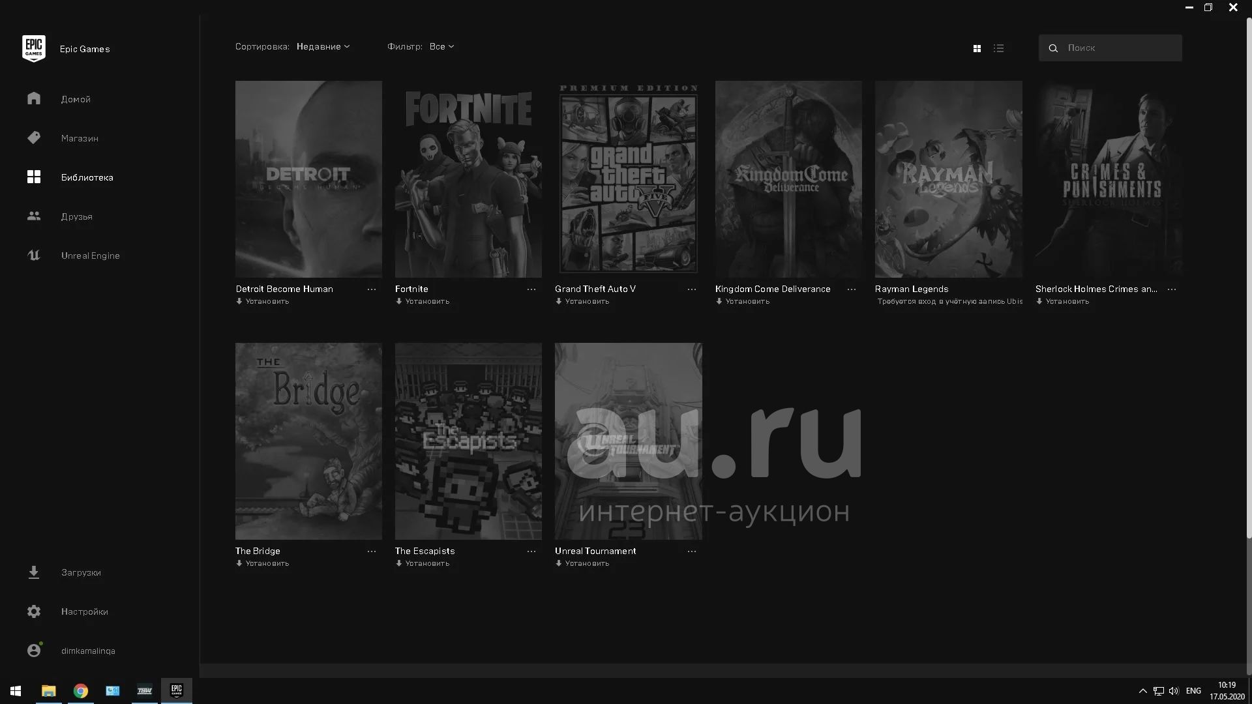The image size is (1252, 704).
Task: Click the settings gear icon
Action: pyautogui.click(x=34, y=611)
